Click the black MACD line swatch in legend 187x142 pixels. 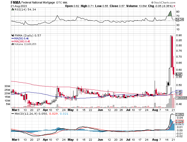coord(13,114)
